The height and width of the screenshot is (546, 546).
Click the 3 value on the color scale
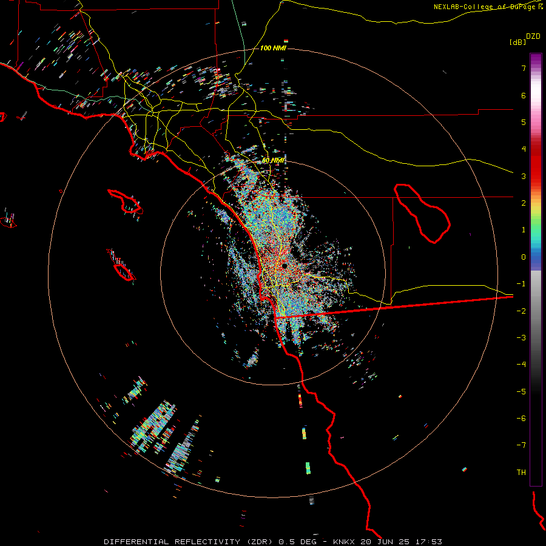click(524, 176)
